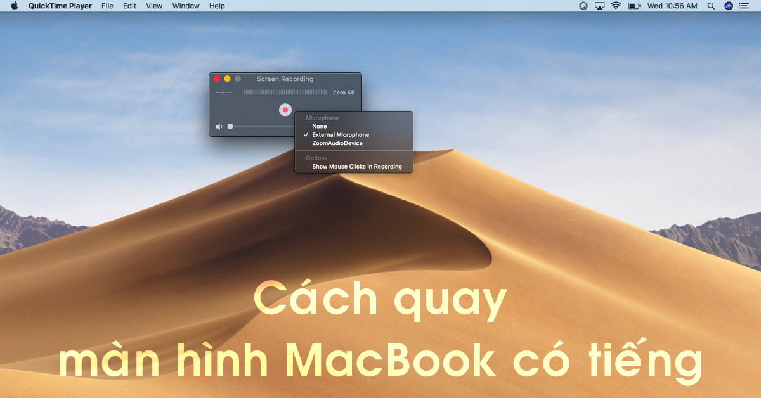
Task: Open the View menu
Action: pos(154,6)
